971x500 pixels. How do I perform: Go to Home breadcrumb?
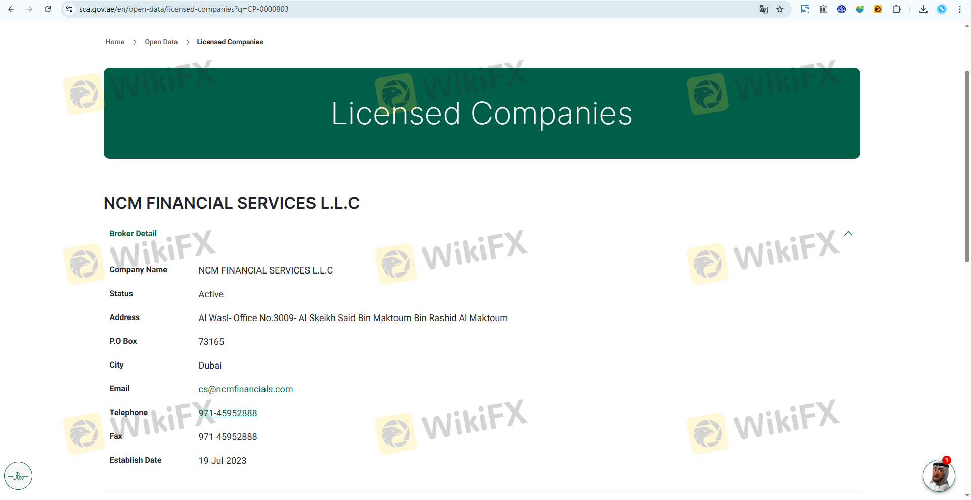[x=115, y=42]
